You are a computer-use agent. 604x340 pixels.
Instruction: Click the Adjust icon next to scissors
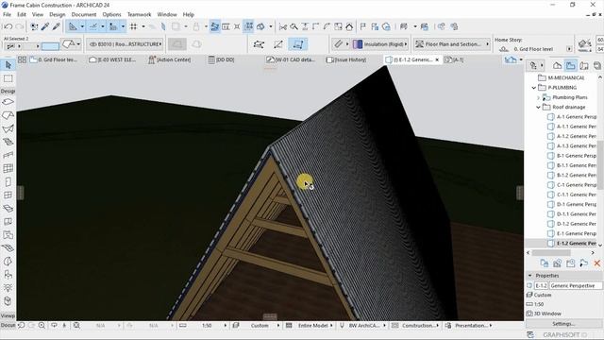click(294, 26)
